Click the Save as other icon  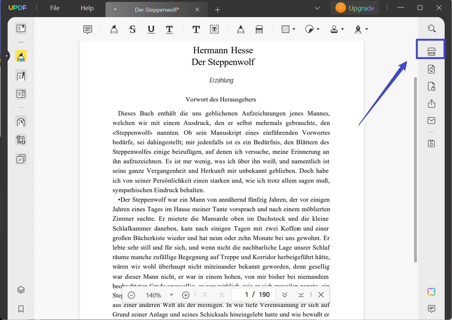(x=431, y=143)
